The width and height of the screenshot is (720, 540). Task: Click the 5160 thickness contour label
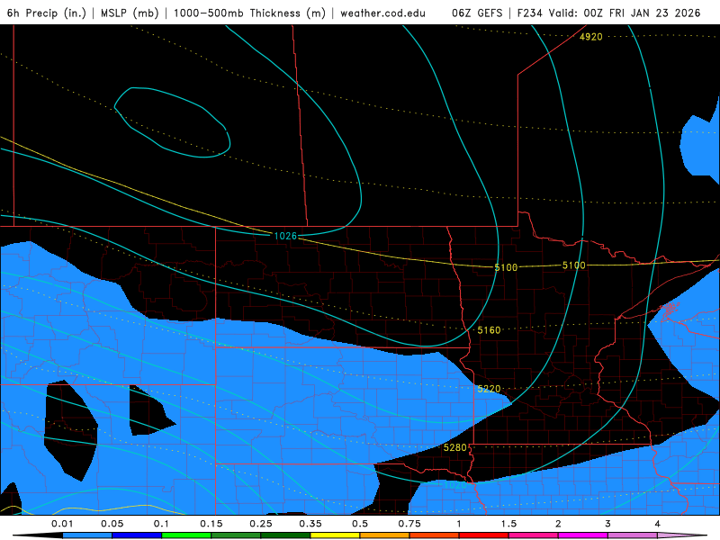tap(489, 330)
